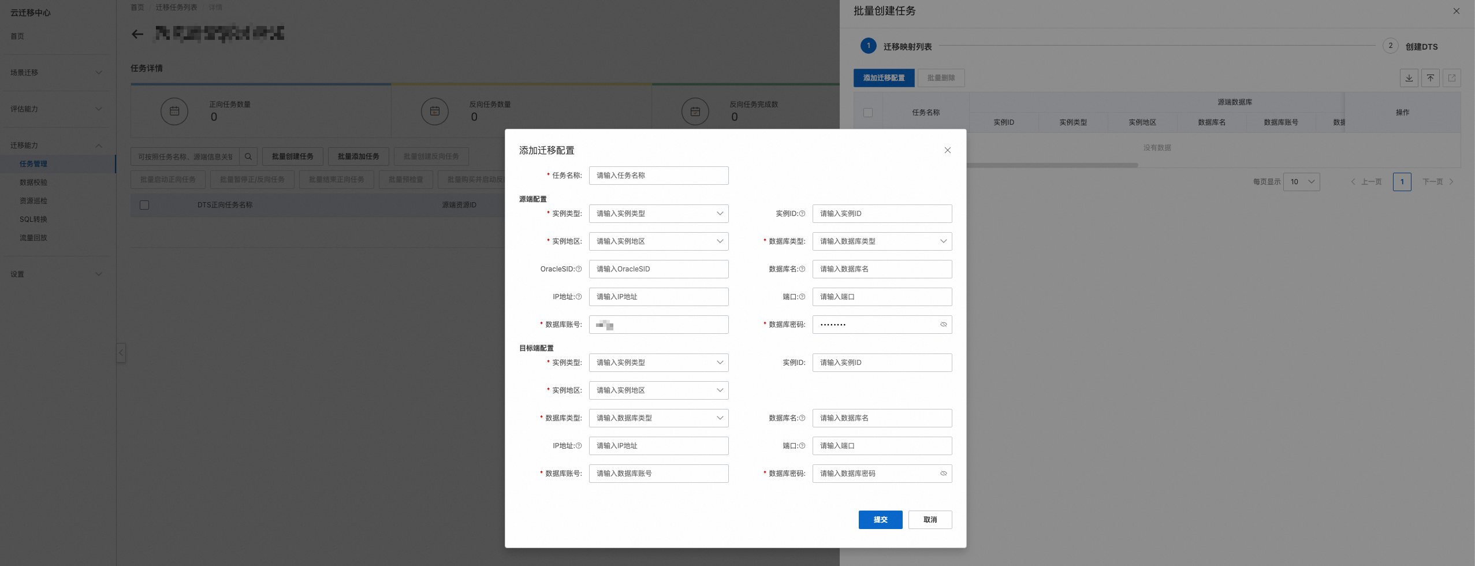Focus the source 实例ID input field
The width and height of the screenshot is (1475, 566).
[882, 214]
